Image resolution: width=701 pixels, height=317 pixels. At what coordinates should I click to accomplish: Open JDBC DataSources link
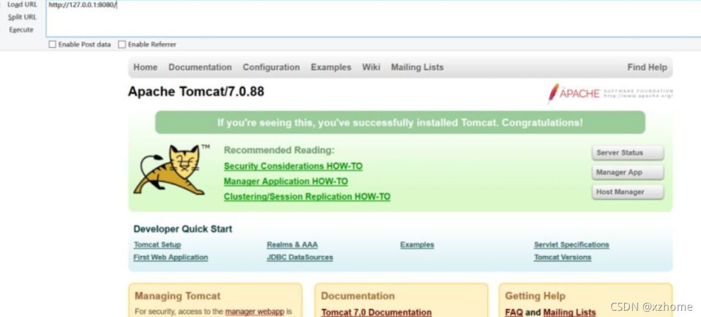pos(300,257)
